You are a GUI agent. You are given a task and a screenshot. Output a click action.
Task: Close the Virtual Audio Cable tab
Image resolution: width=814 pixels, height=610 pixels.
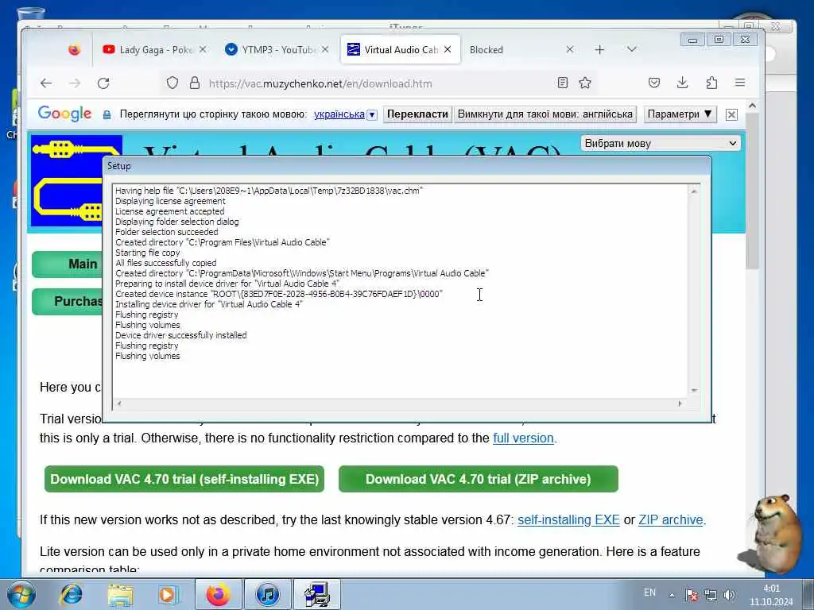448,49
